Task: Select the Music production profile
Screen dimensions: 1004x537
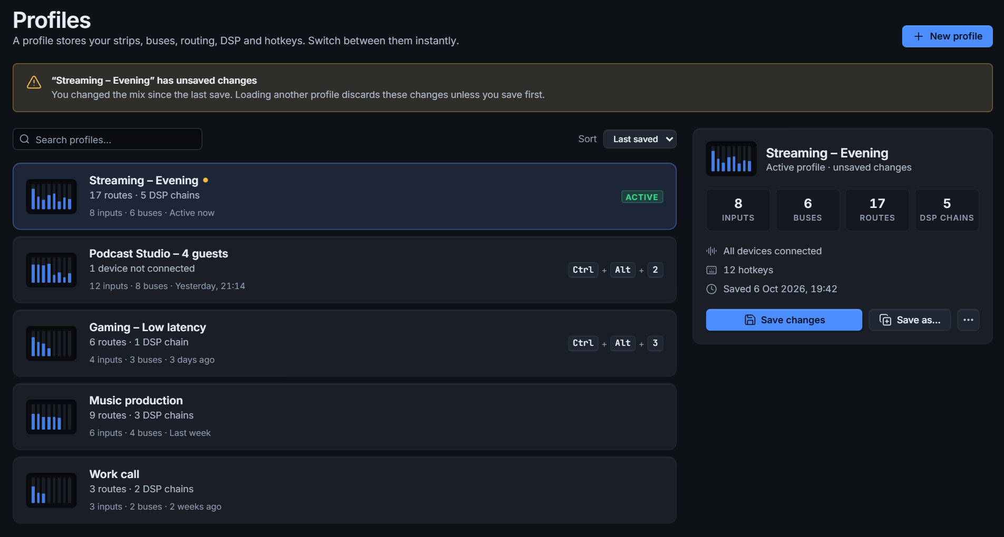Action: 345,416
